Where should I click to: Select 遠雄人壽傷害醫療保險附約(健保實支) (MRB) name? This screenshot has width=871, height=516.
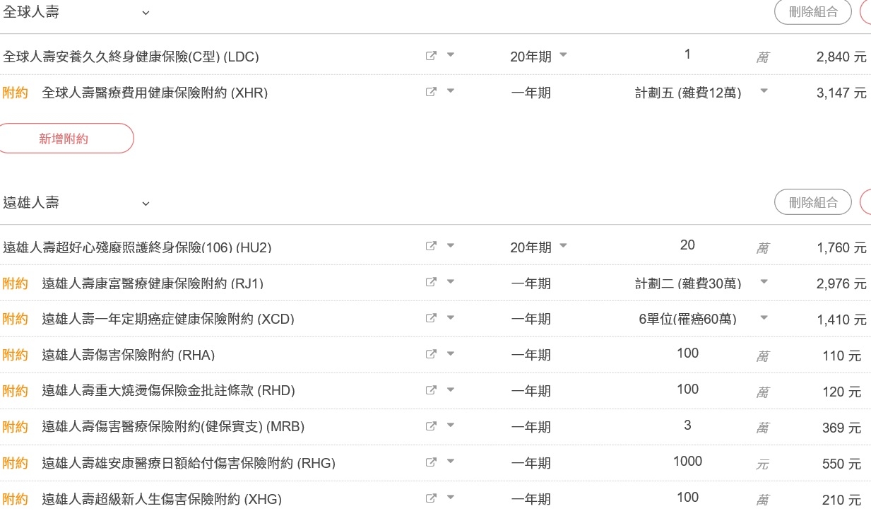pos(173,427)
